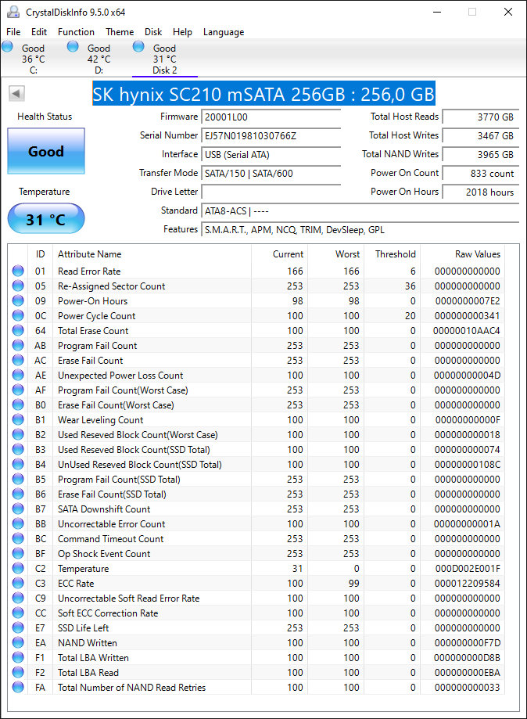Select the Program Fail Count(Worst Case) row
The width and height of the screenshot is (527, 719).
click(x=256, y=390)
